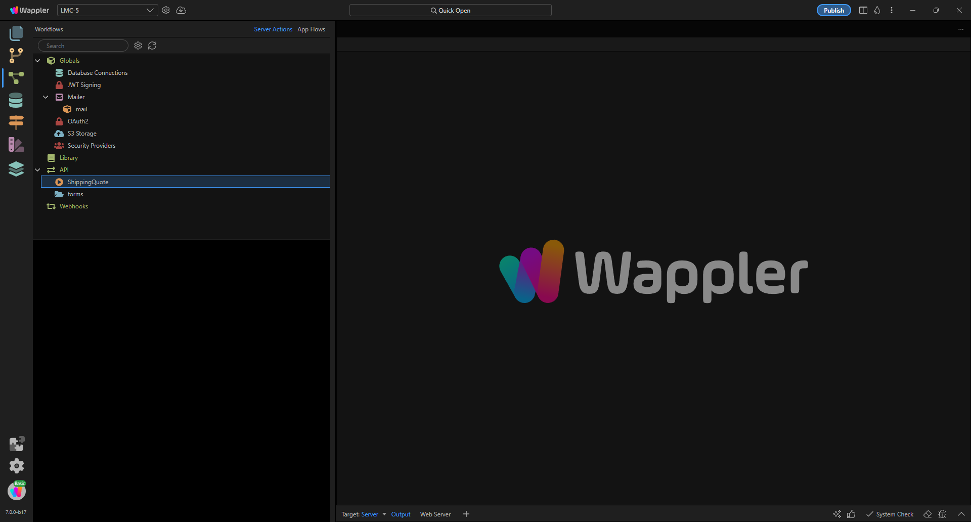Open the File Manager panel icon
This screenshot has width=971, height=522.
[16, 33]
